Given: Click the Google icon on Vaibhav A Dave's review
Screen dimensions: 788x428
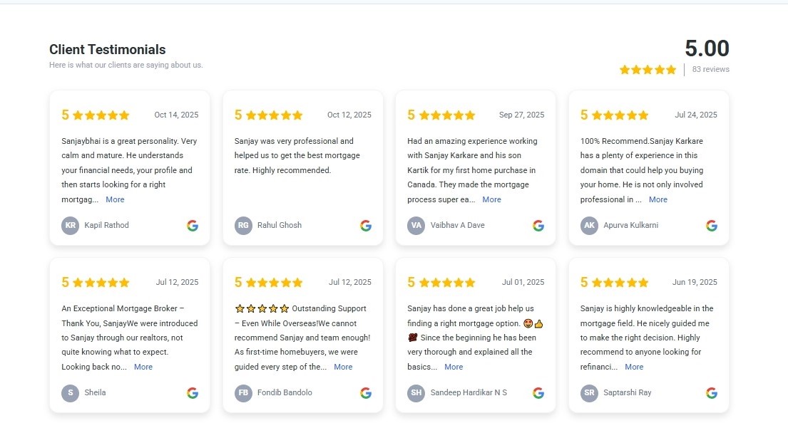Looking at the screenshot, I should (x=538, y=226).
